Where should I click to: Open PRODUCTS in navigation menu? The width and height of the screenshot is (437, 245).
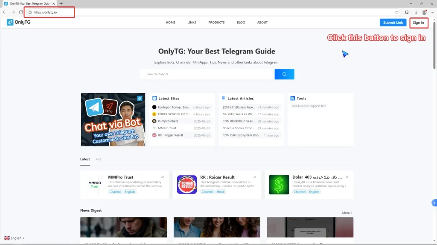pyautogui.click(x=216, y=23)
